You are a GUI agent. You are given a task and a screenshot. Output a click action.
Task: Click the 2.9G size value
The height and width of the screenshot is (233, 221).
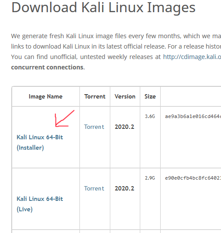(x=150, y=178)
